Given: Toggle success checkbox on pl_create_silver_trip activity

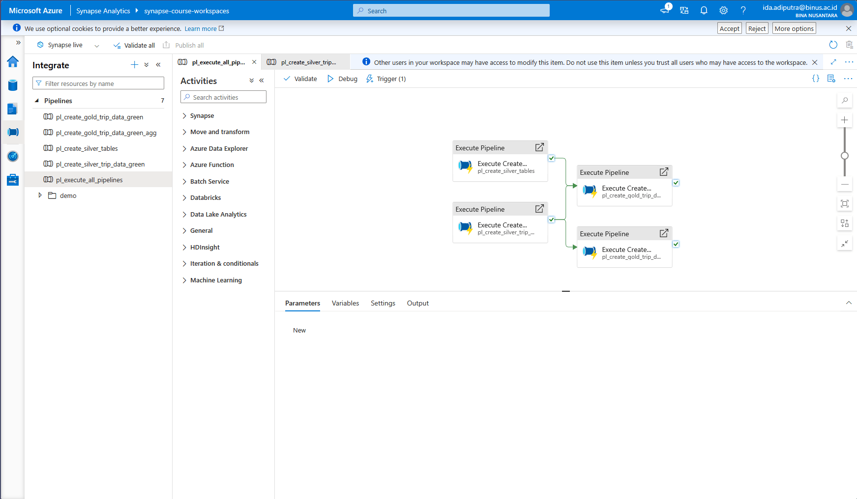Looking at the screenshot, I should [552, 220].
